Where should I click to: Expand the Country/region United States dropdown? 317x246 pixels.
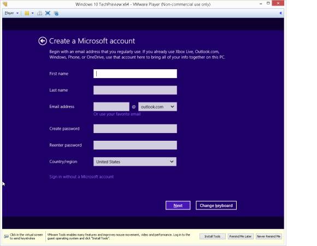click(135, 161)
